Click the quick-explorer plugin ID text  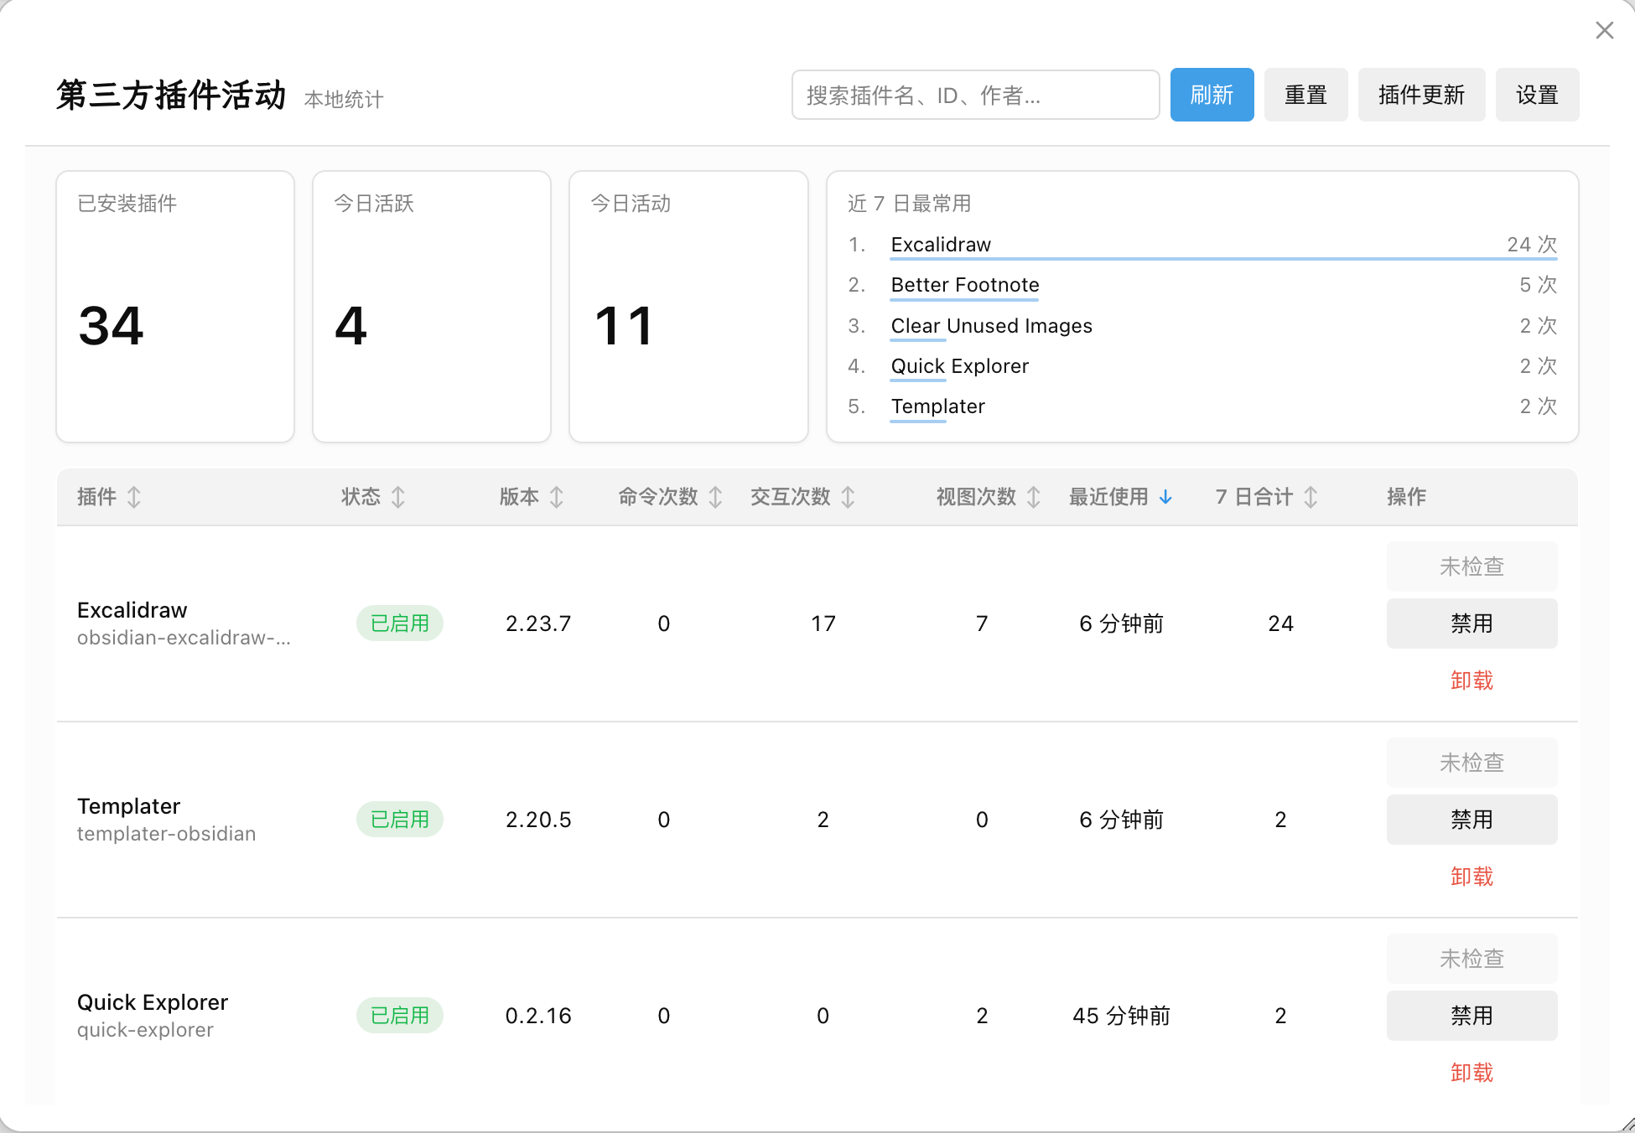(145, 1030)
